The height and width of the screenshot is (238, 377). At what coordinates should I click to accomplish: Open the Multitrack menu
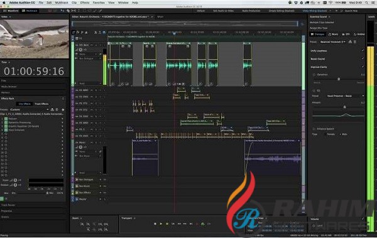click(62, 3)
